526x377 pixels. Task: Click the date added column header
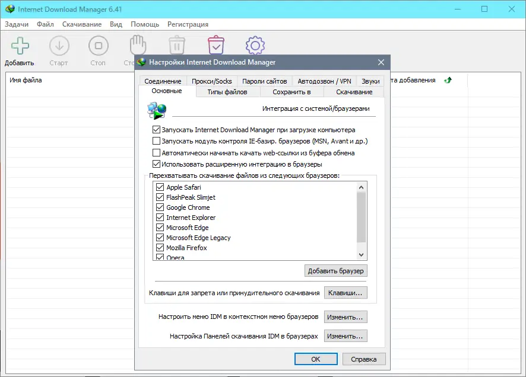point(413,80)
